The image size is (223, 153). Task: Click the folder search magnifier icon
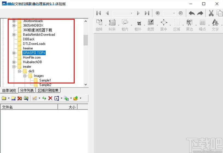(x=26, y=98)
